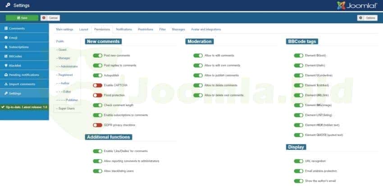Switch to the Notifications tab
This screenshot has width=383, height=186.
pos(124,29)
